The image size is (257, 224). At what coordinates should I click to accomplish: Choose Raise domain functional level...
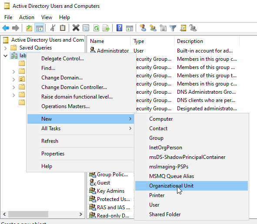click(x=80, y=97)
